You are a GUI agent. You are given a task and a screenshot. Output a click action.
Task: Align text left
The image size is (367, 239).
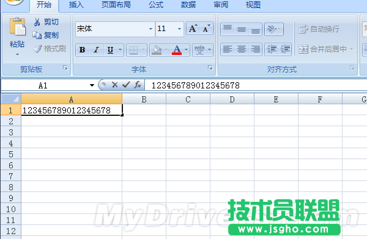click(228, 49)
